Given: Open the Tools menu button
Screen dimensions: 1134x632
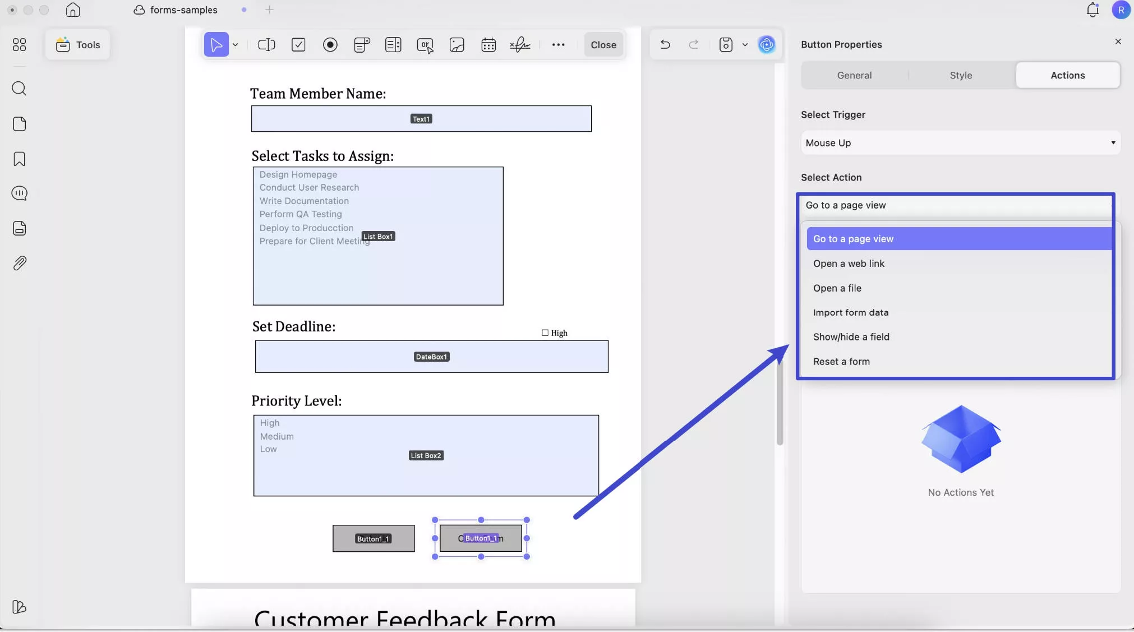Looking at the screenshot, I should point(78,44).
